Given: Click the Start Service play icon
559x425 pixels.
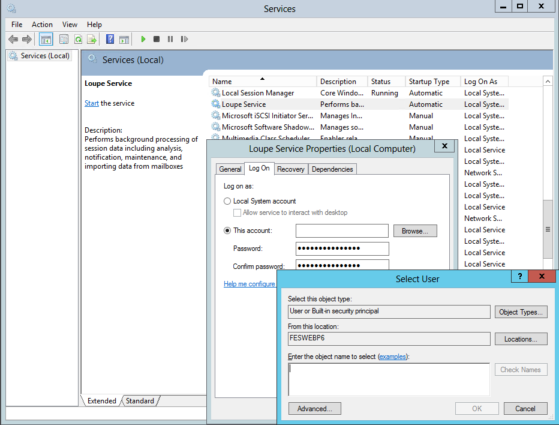Looking at the screenshot, I should [143, 39].
